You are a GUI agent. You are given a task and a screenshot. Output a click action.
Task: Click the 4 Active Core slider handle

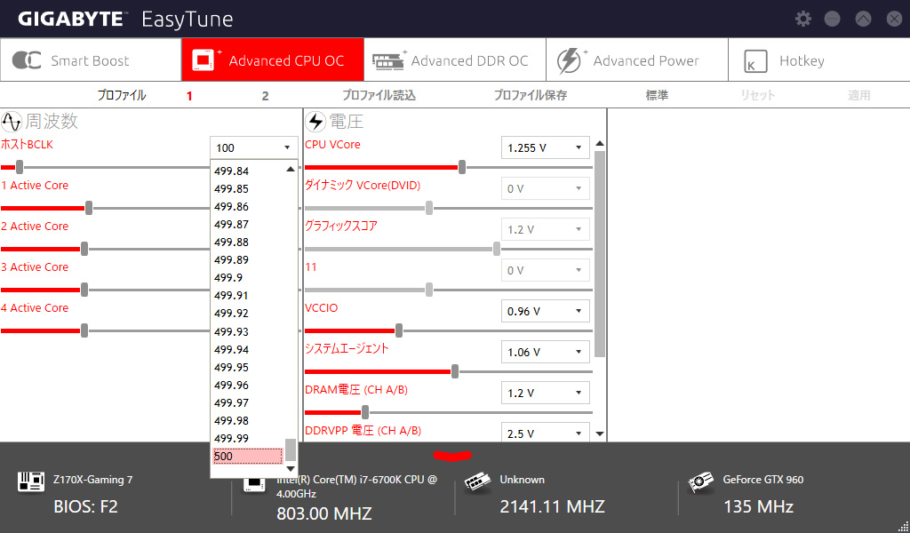(x=84, y=331)
